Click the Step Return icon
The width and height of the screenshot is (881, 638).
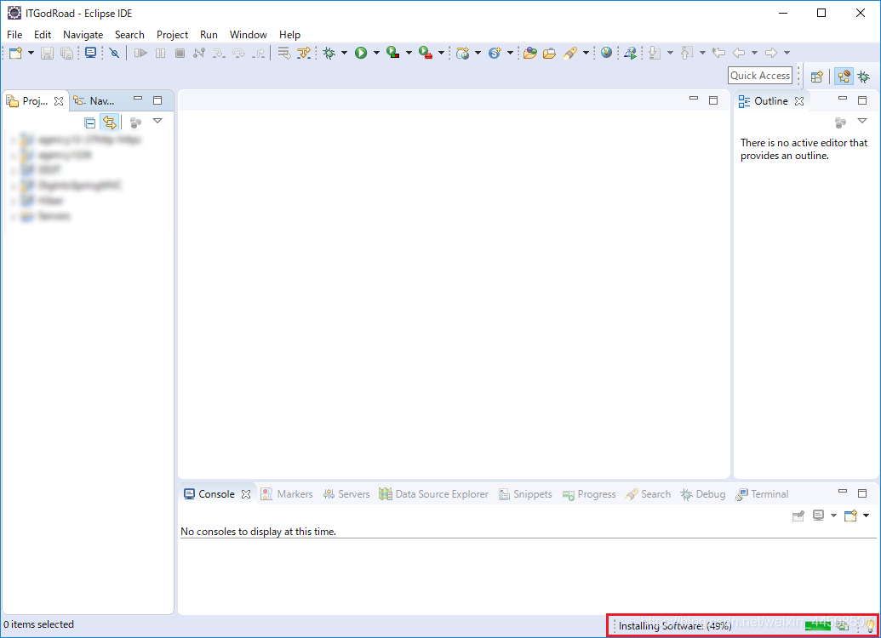click(259, 53)
